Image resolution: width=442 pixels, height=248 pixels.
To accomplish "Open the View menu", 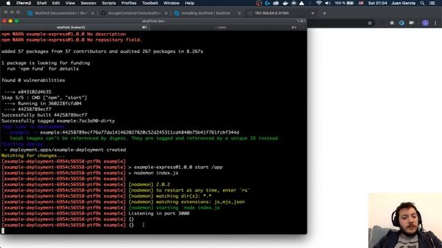I will click(x=70, y=3).
